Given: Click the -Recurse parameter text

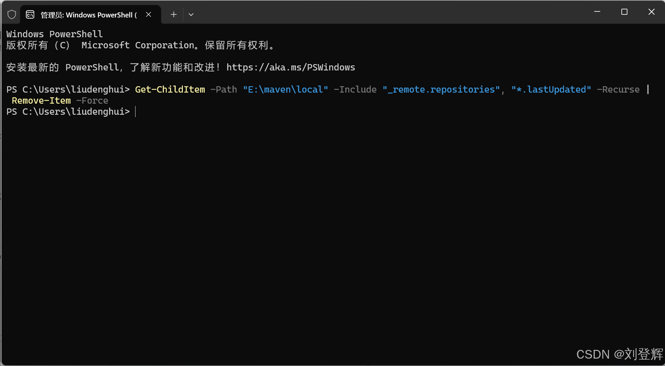Looking at the screenshot, I should 618,90.
